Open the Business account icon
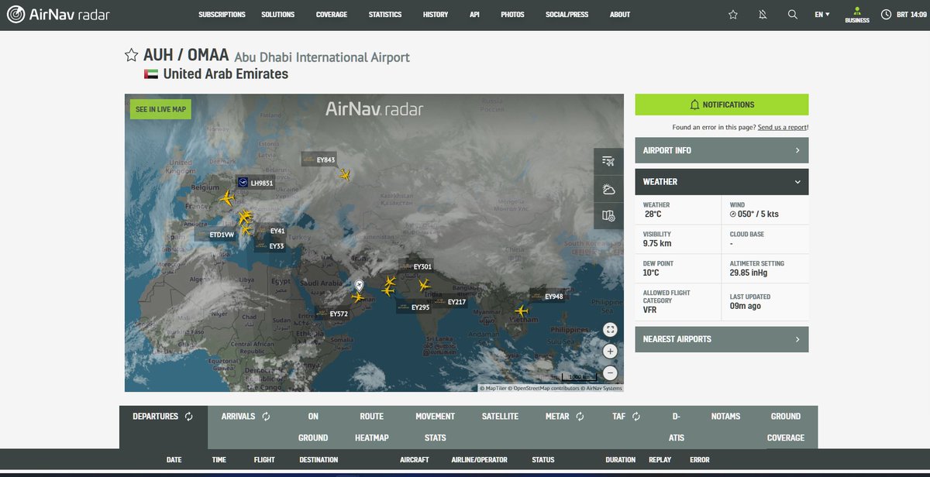The image size is (930, 477). 857,15
